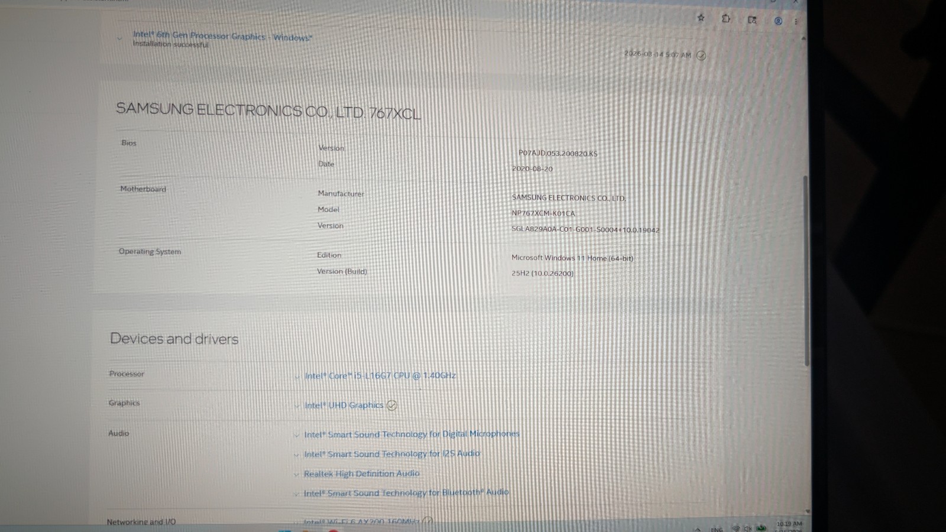946x532 pixels.
Task: Click the tab search icon in toolbar
Action: click(x=752, y=20)
